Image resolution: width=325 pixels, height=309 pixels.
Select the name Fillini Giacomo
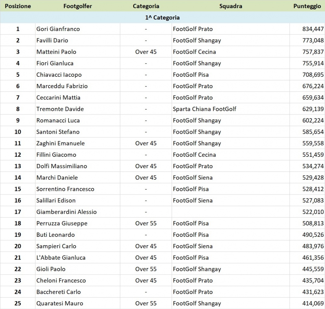tap(56, 154)
